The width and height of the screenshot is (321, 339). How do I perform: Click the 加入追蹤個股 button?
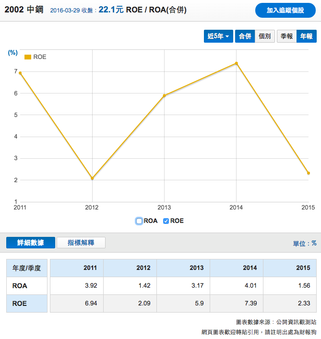point(285,10)
